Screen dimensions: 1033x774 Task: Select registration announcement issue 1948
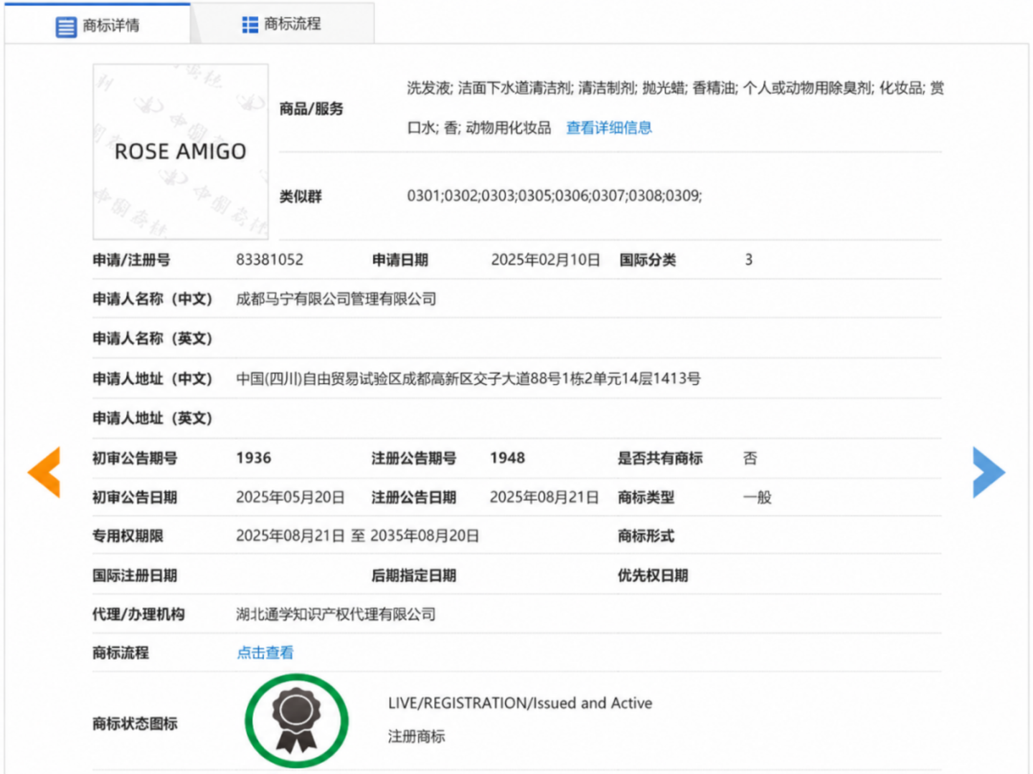tap(507, 458)
